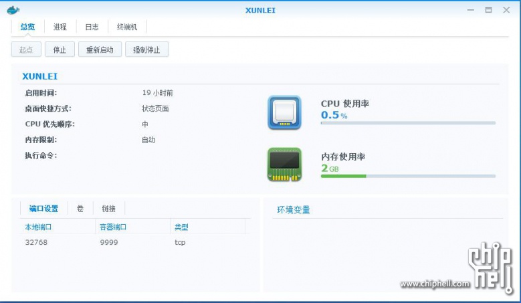Image resolution: width=521 pixels, height=303 pixels.
Task: Select the 链接 tab
Action: [108, 209]
